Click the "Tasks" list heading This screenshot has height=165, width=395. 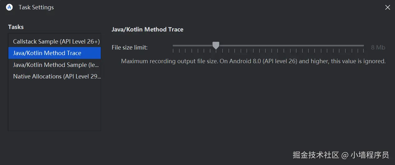16,27
